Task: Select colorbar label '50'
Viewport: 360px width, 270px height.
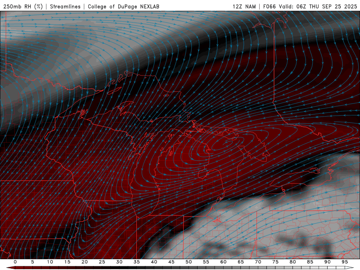Action: pos(189,262)
